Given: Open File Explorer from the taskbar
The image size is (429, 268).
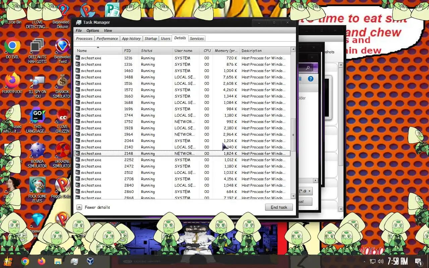Looking at the screenshot, I should coord(58,261).
